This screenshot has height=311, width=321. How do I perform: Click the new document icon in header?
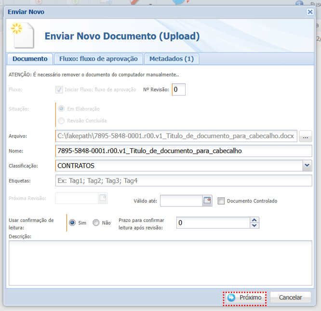point(23,35)
